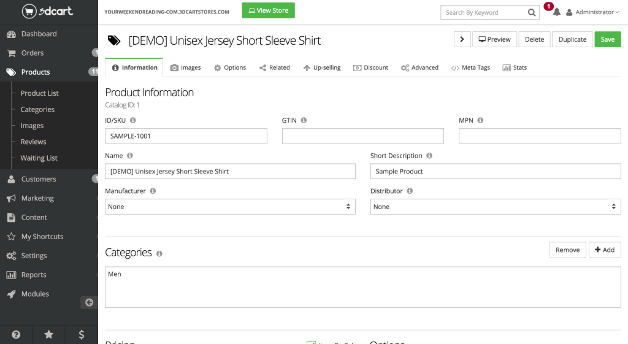Click the green Save button
This screenshot has height=344, width=628.
(x=607, y=39)
